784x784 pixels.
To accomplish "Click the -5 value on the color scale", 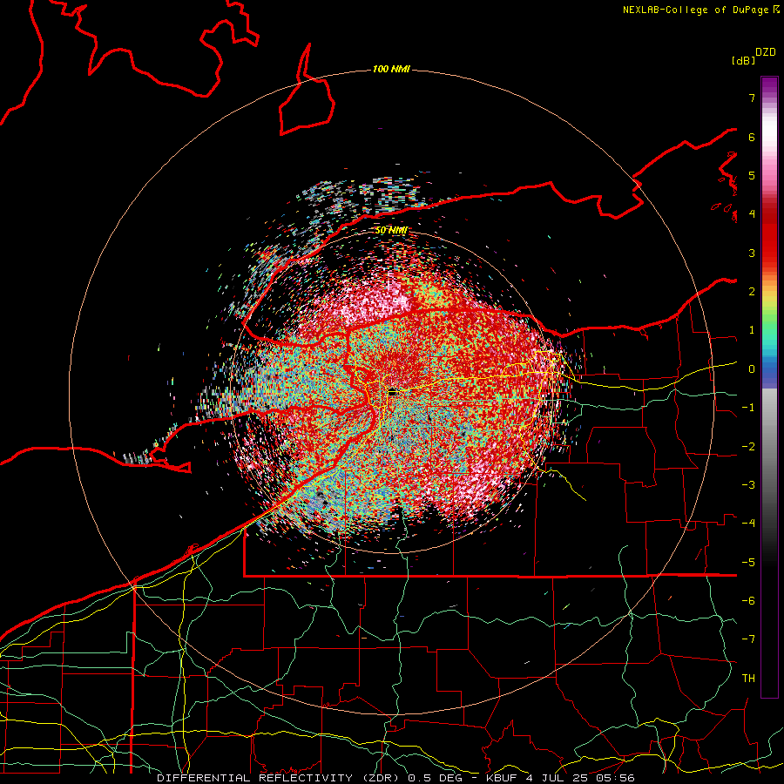I will coord(748,562).
